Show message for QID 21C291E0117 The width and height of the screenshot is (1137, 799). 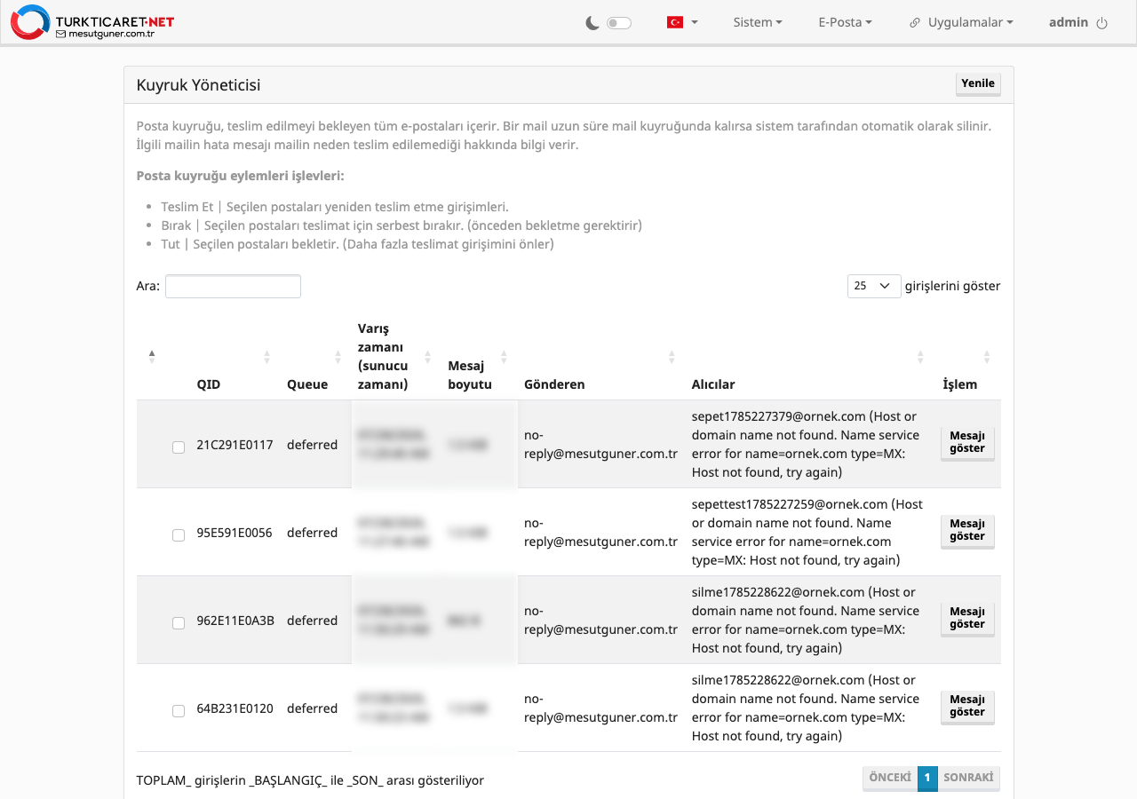pos(967,442)
